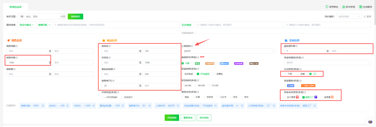Viewport: 376px width, 127px height.
Task: Click the 最低起批量 maximum field with 500
Action: 160,74
